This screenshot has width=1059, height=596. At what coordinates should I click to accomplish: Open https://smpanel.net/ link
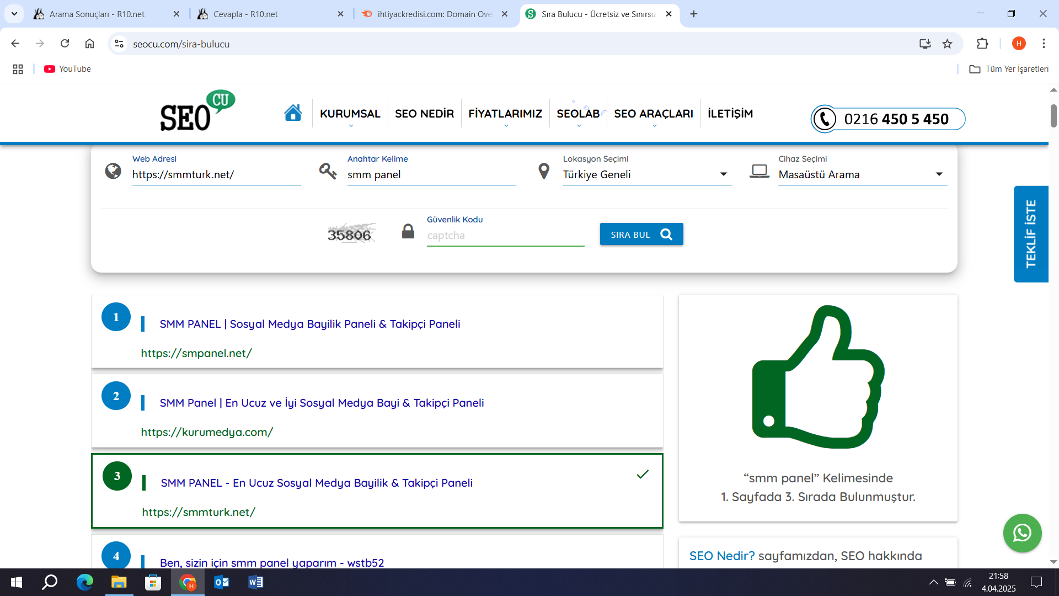pyautogui.click(x=196, y=353)
